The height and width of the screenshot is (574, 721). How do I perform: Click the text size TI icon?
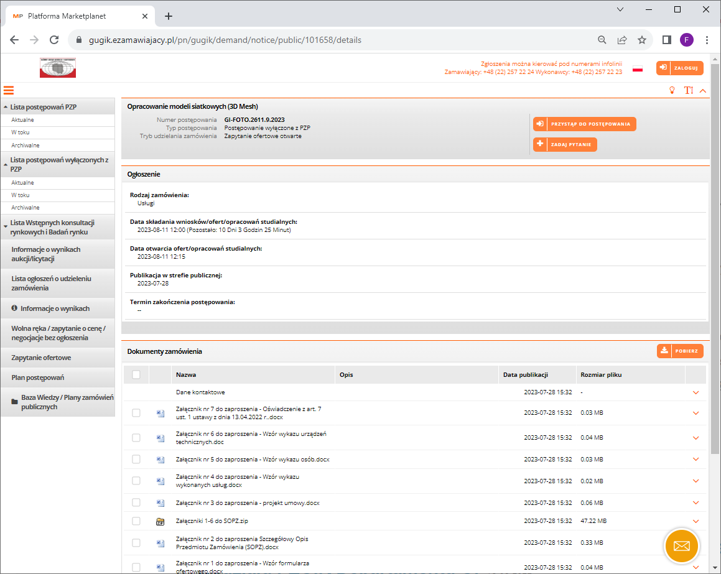pyautogui.click(x=688, y=90)
